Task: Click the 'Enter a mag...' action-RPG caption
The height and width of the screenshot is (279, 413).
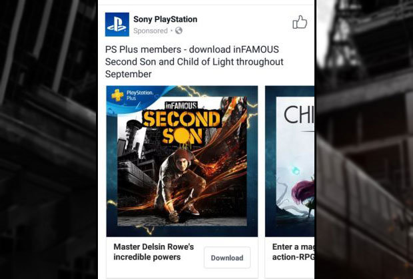Action: 293,252
